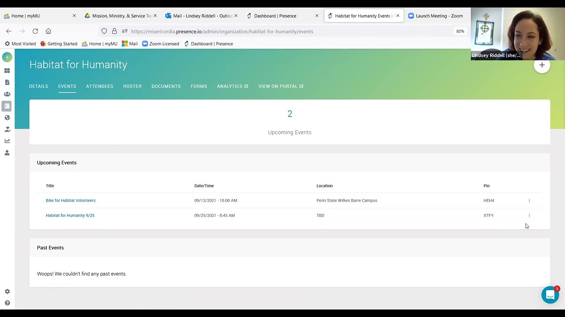Click the Date/Time column header
Viewport: 565px width, 317px height.
(204, 186)
